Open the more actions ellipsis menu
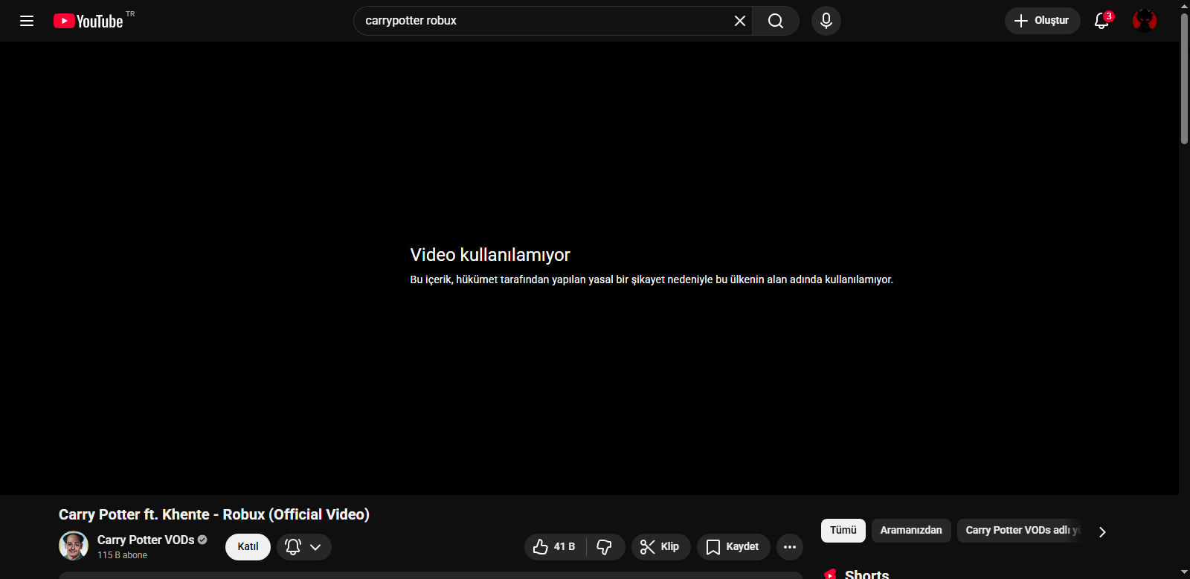 click(790, 547)
